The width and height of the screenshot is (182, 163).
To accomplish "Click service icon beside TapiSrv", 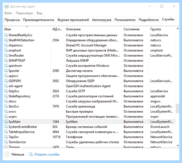I will [x=6, y=137].
